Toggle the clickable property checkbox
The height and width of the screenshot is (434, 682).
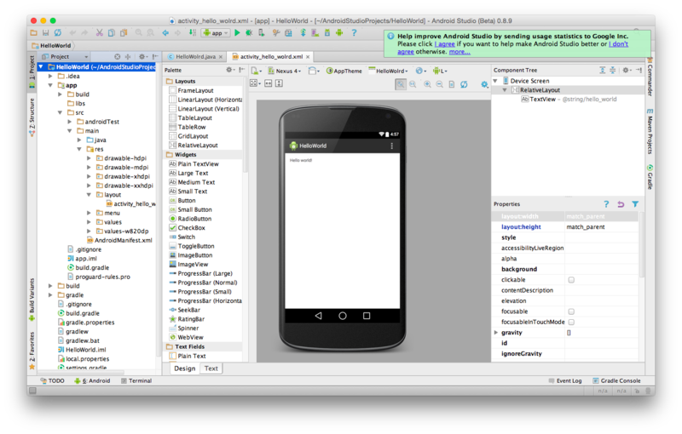click(571, 280)
